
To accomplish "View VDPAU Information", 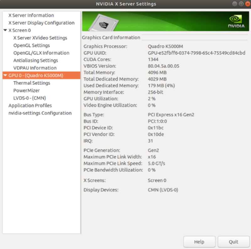I will pyautogui.click(x=35, y=68).
